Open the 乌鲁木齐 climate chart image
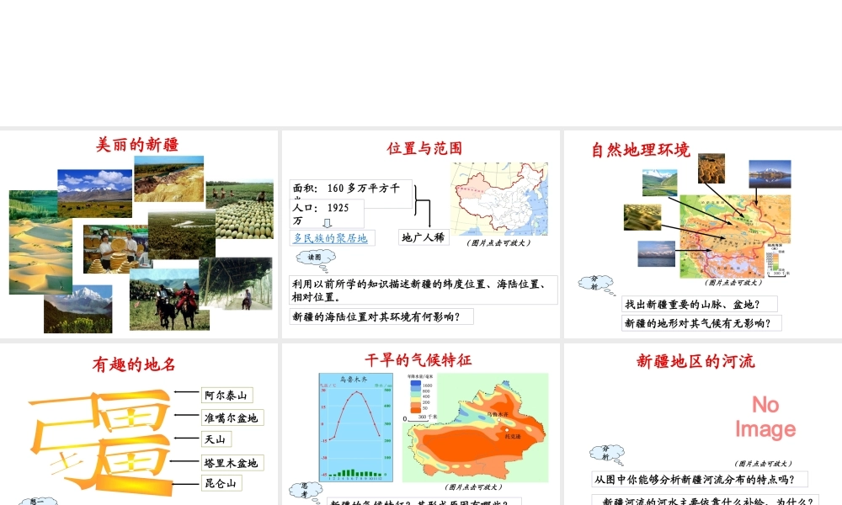842x505 pixels. tap(356, 428)
